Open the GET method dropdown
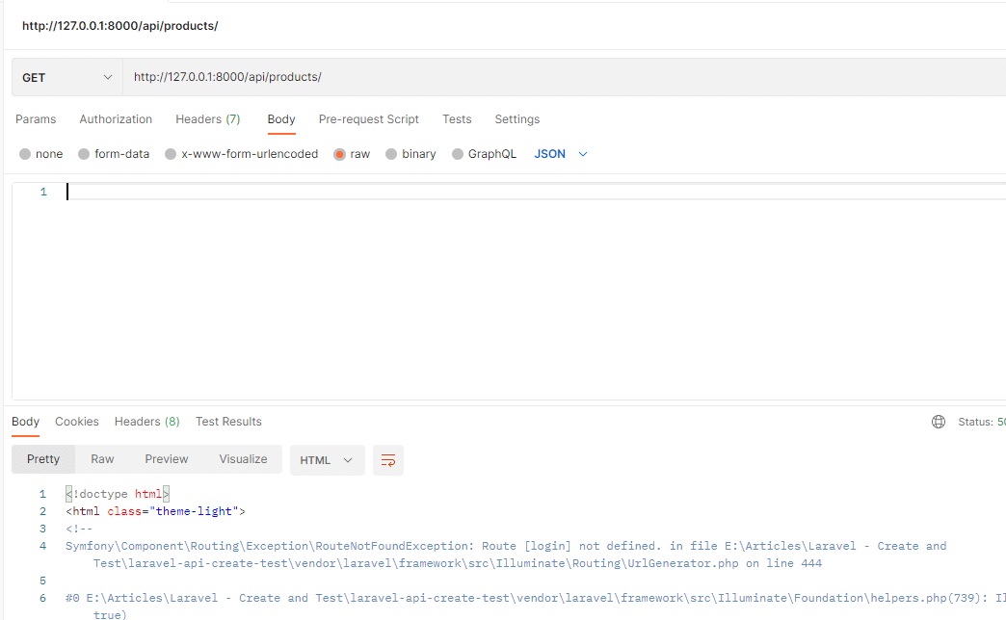Image resolution: width=1006 pixels, height=620 pixels. click(66, 77)
